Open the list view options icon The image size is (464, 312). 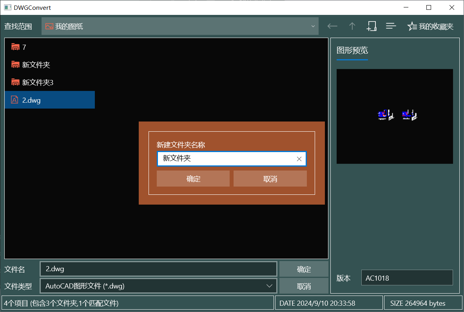click(x=391, y=26)
